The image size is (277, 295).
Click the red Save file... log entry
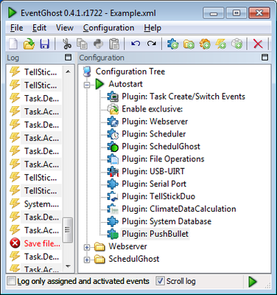click(42, 243)
